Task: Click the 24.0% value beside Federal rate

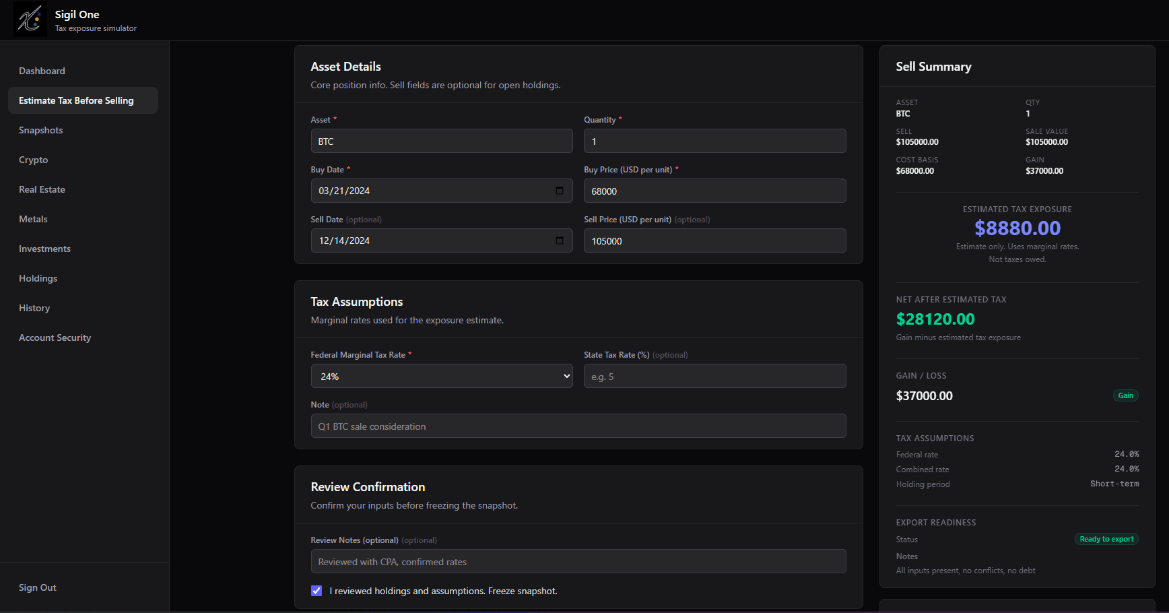Action: [1127, 454]
